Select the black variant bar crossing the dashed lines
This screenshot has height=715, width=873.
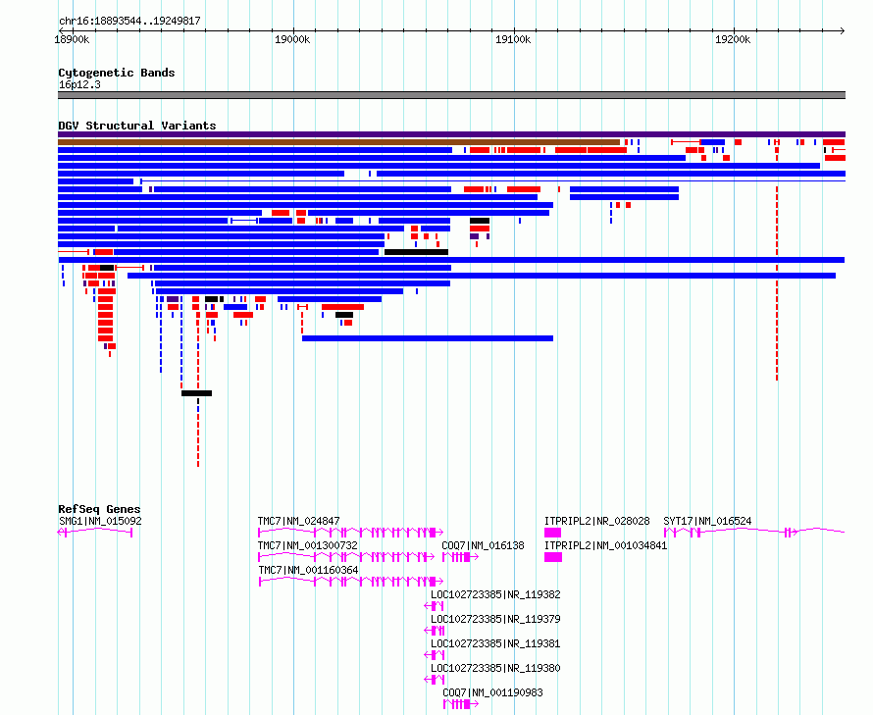(196, 393)
